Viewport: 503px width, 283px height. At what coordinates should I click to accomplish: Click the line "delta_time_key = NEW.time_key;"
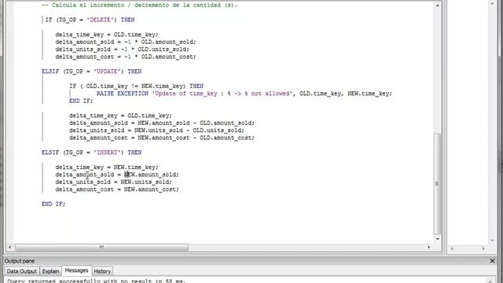[x=107, y=167]
